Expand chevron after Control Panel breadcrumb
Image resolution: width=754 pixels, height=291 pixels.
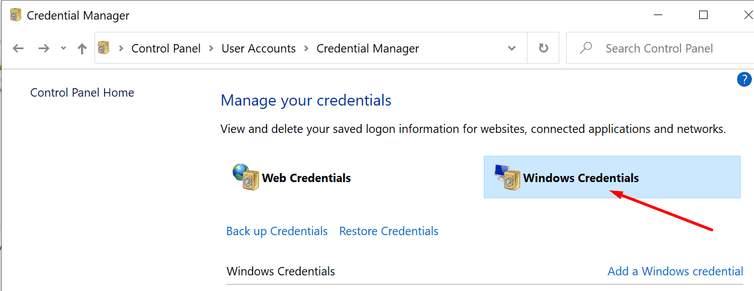(211, 49)
